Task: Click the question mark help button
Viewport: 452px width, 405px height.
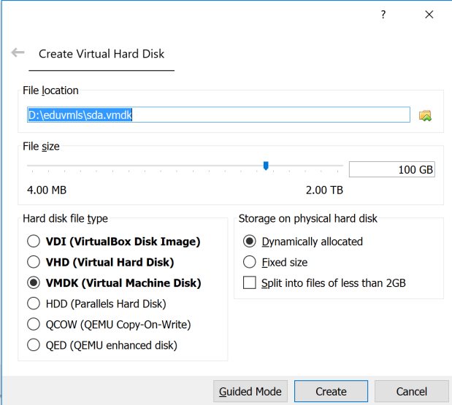Action: coord(383,15)
